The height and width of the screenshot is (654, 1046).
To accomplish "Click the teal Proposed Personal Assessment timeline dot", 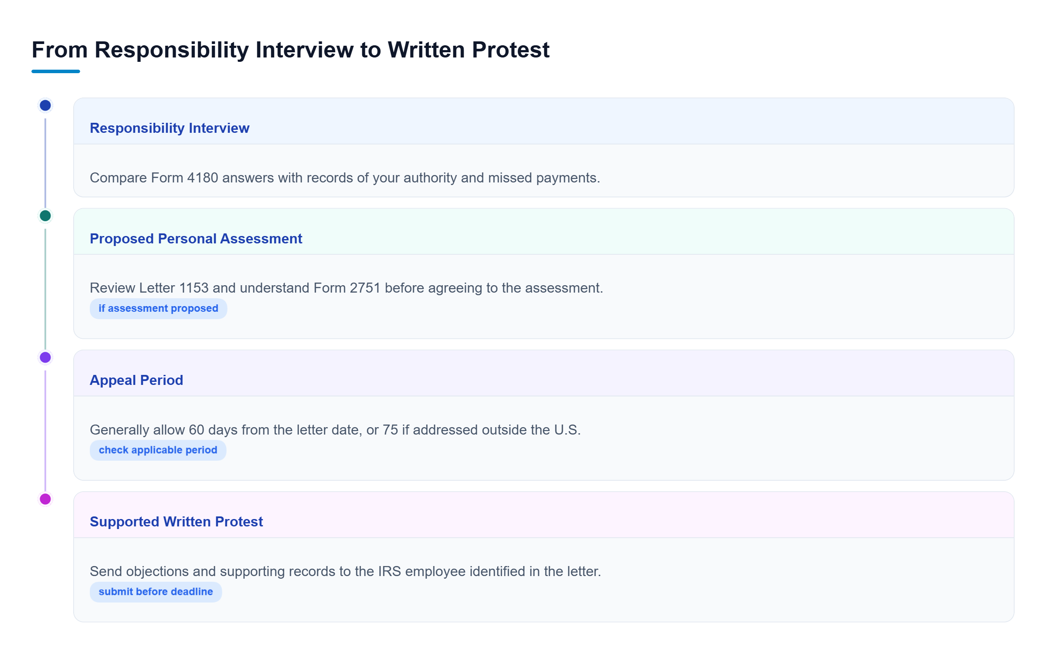I will click(x=45, y=216).
